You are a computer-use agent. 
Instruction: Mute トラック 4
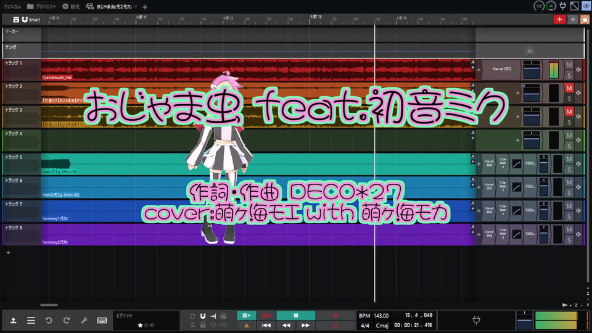[569, 135]
